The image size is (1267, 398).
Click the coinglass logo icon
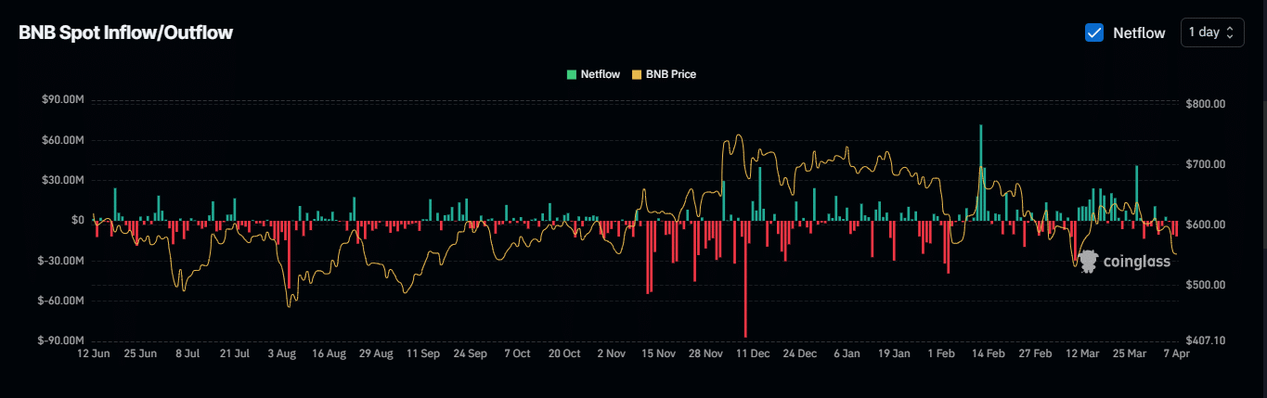[x=1089, y=262]
